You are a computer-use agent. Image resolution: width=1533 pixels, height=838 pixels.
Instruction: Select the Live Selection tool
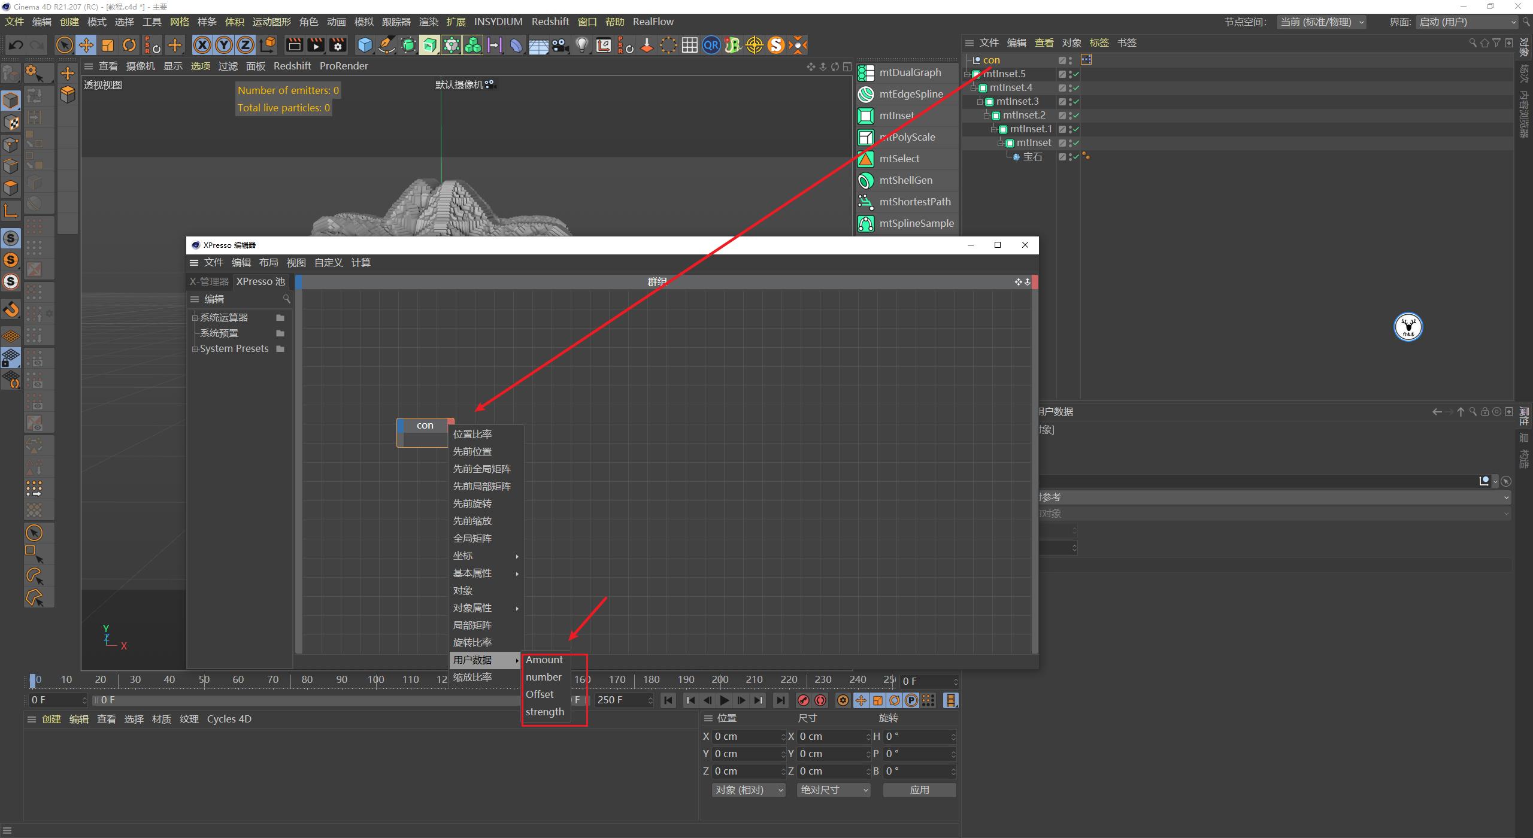[65, 45]
